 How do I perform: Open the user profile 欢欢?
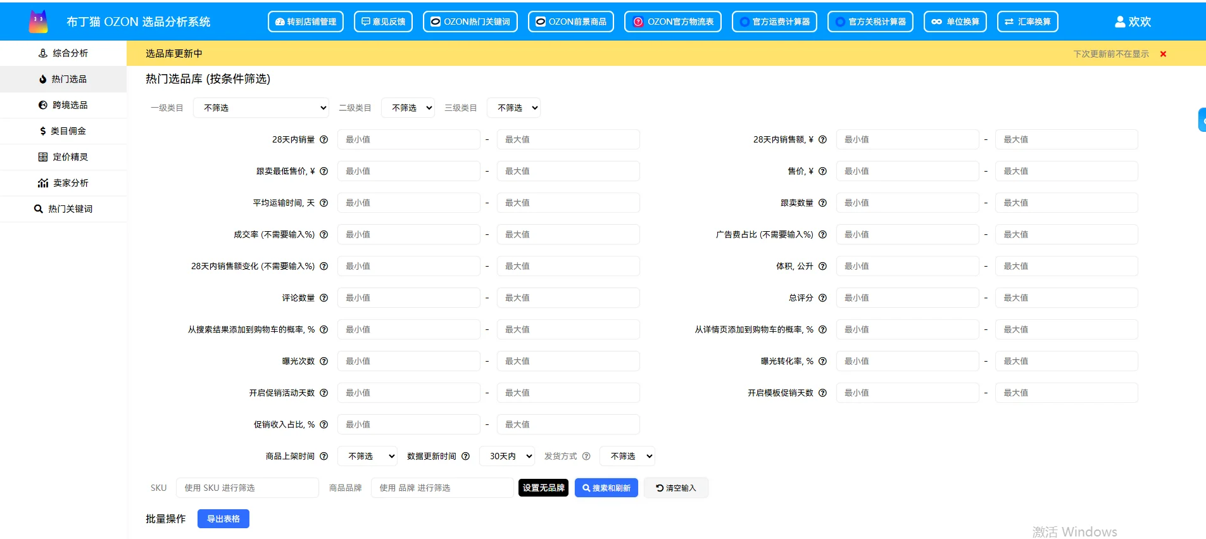pyautogui.click(x=1133, y=22)
